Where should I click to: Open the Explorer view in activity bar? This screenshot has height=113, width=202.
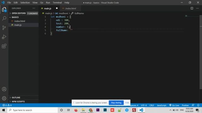point(4,9)
